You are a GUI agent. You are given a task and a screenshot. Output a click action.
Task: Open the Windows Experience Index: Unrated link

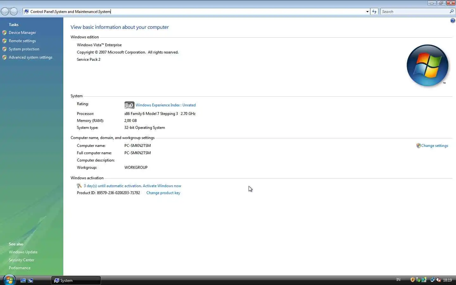point(166,105)
